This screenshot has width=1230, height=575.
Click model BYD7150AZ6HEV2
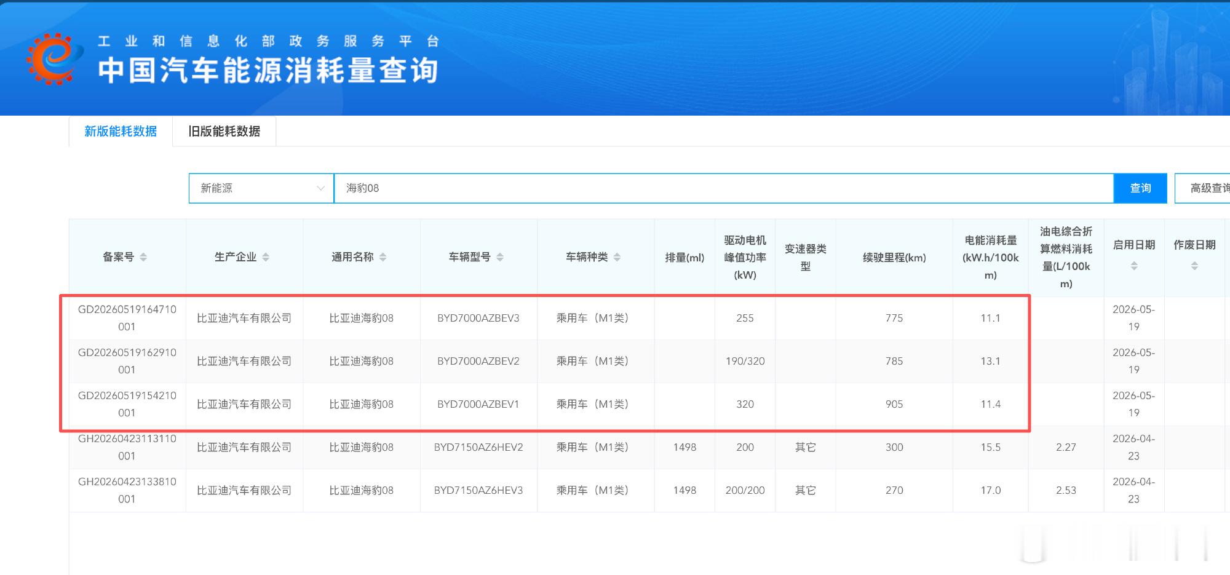pos(478,447)
